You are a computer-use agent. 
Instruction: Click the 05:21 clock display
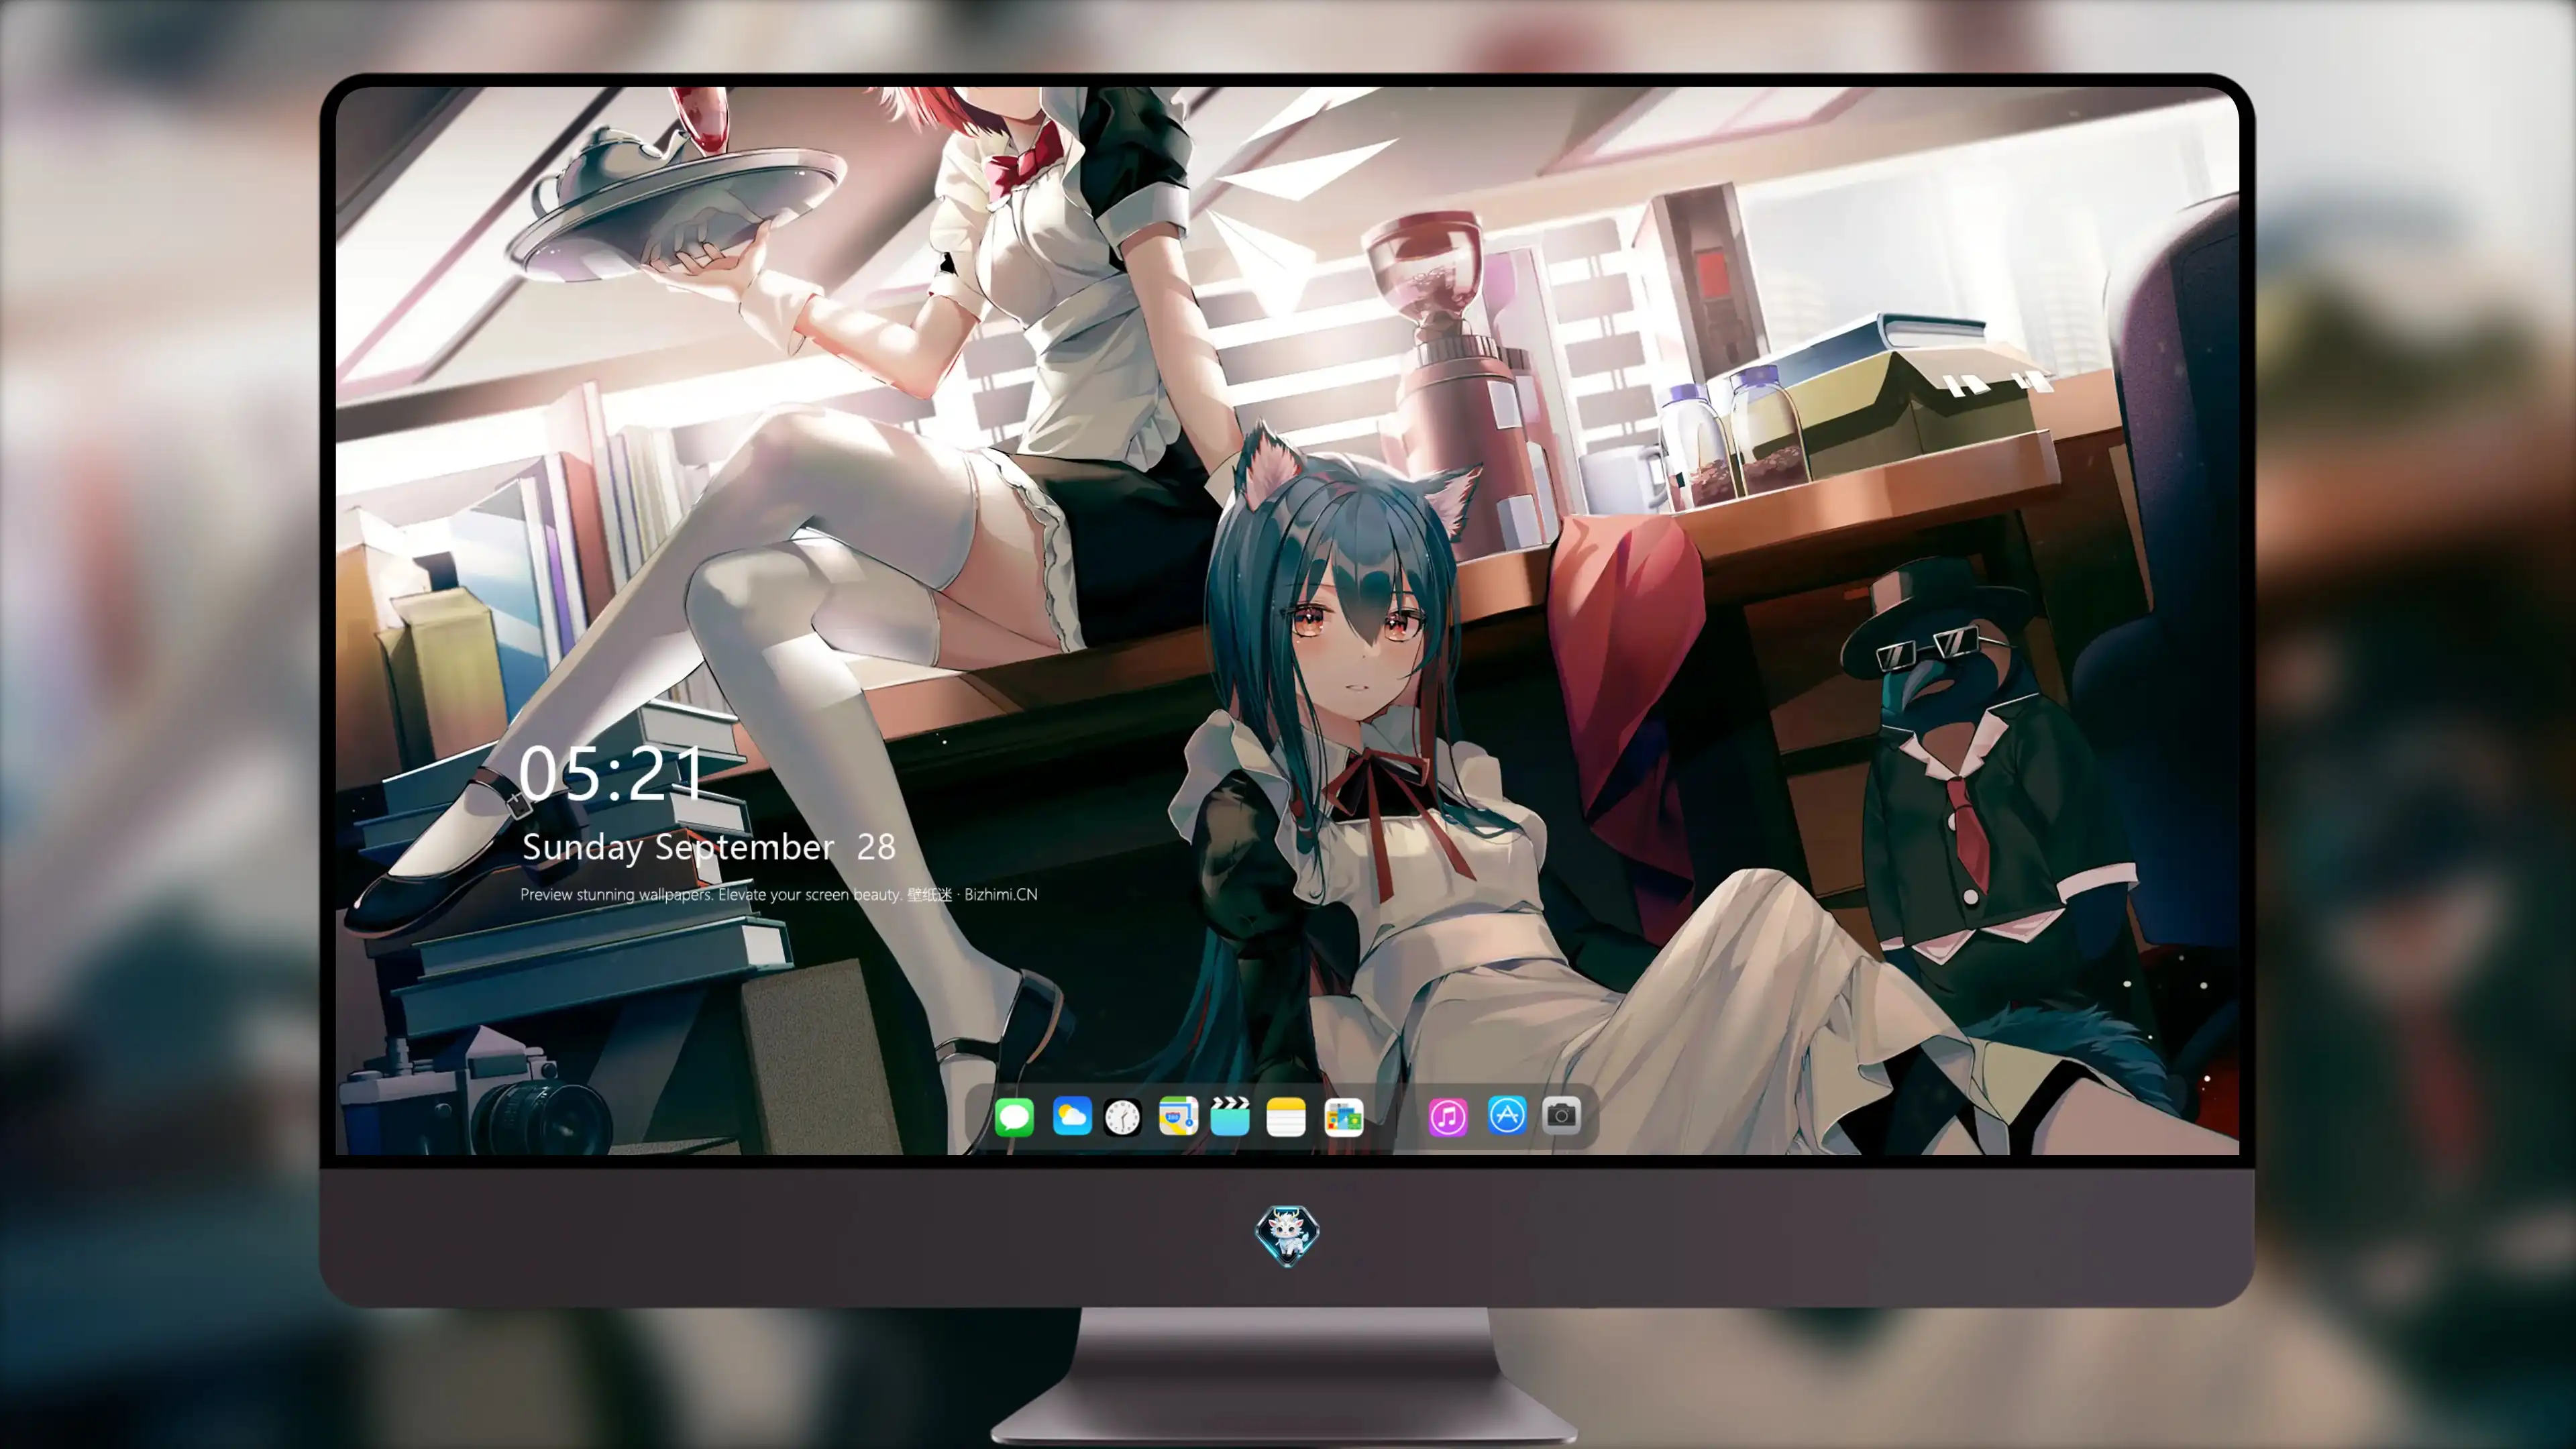(x=612, y=774)
